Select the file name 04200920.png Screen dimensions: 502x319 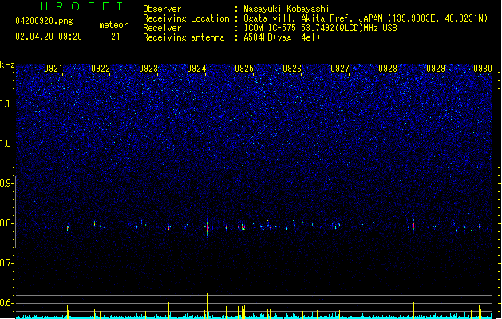44,21
